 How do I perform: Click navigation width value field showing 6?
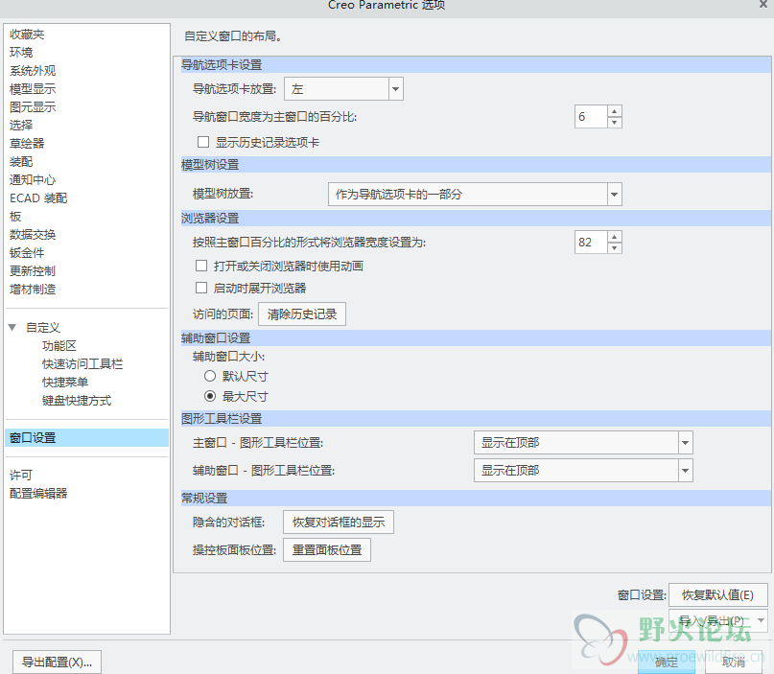pyautogui.click(x=591, y=117)
